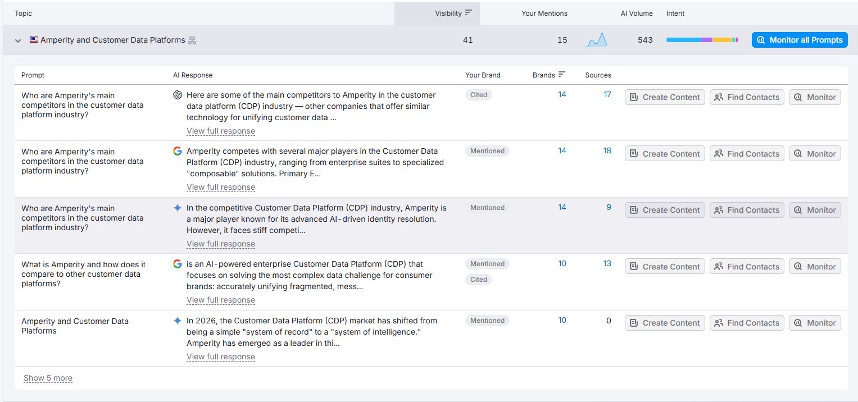Click the Intent column header
This screenshot has width=858, height=402.
675,13
